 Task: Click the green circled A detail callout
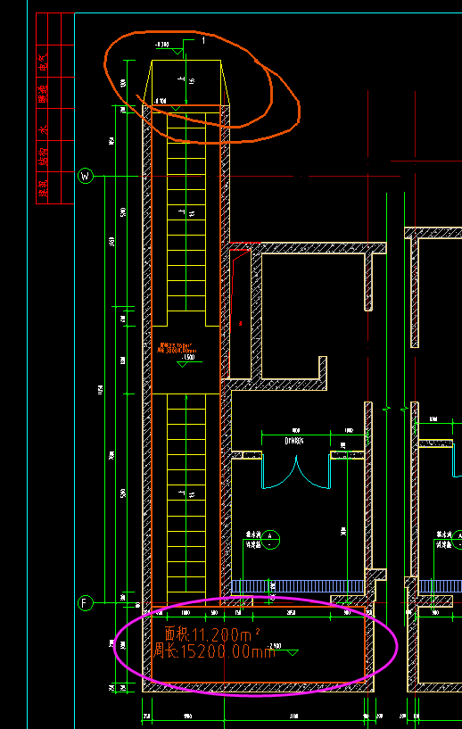(x=270, y=540)
